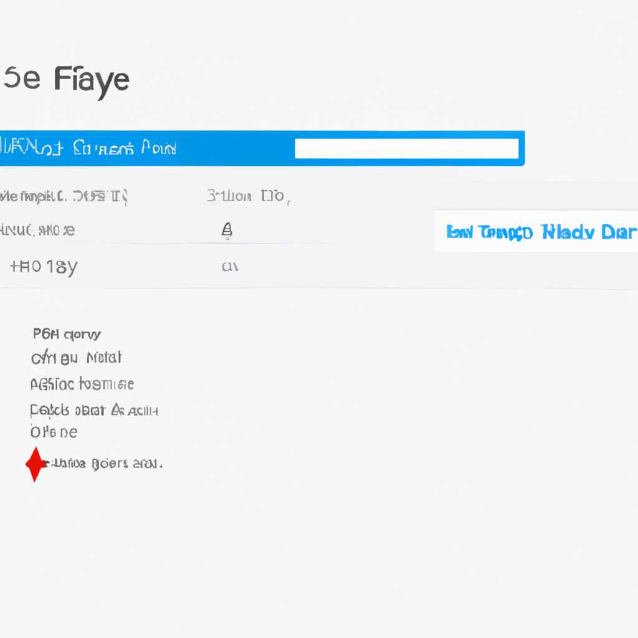Click the white label text in blue bar
638x638 pixels.
click(x=88, y=148)
